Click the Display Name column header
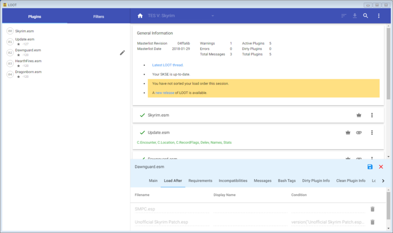The width and height of the screenshot is (393, 233). point(224,195)
